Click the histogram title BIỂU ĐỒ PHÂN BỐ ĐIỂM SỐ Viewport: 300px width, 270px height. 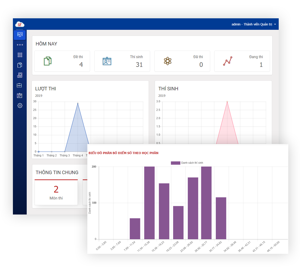[x=123, y=153]
